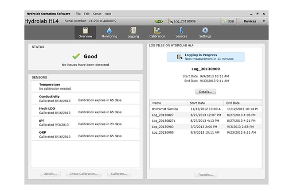Open the Monitoring water drop icon

tap(109, 31)
